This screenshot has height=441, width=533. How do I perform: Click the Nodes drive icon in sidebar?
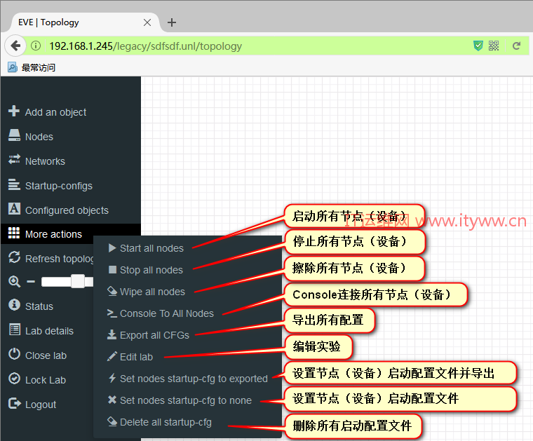[x=14, y=135]
